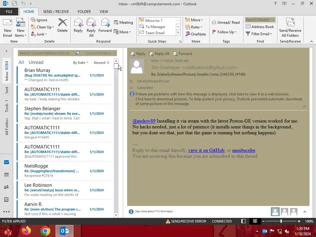Image resolution: width=316 pixels, height=237 pixels.
Task: Open the More respond options dropdown
Action: [x=122, y=32]
